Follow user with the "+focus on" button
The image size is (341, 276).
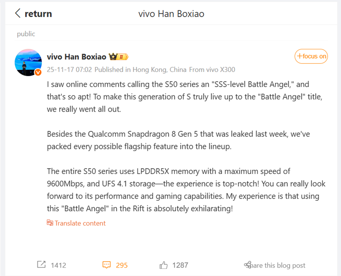(311, 56)
